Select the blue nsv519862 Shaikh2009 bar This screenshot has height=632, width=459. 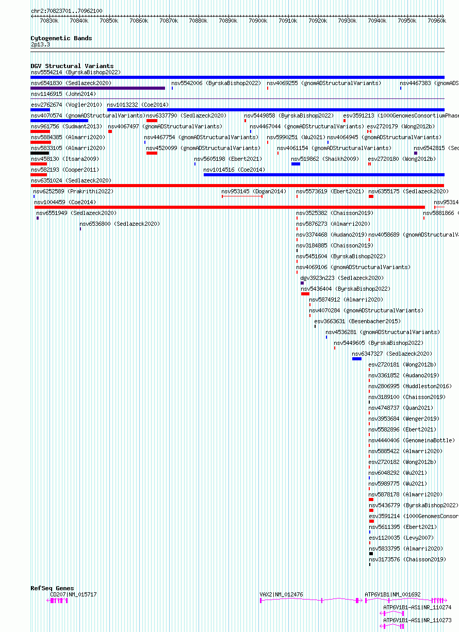[x=296, y=164]
